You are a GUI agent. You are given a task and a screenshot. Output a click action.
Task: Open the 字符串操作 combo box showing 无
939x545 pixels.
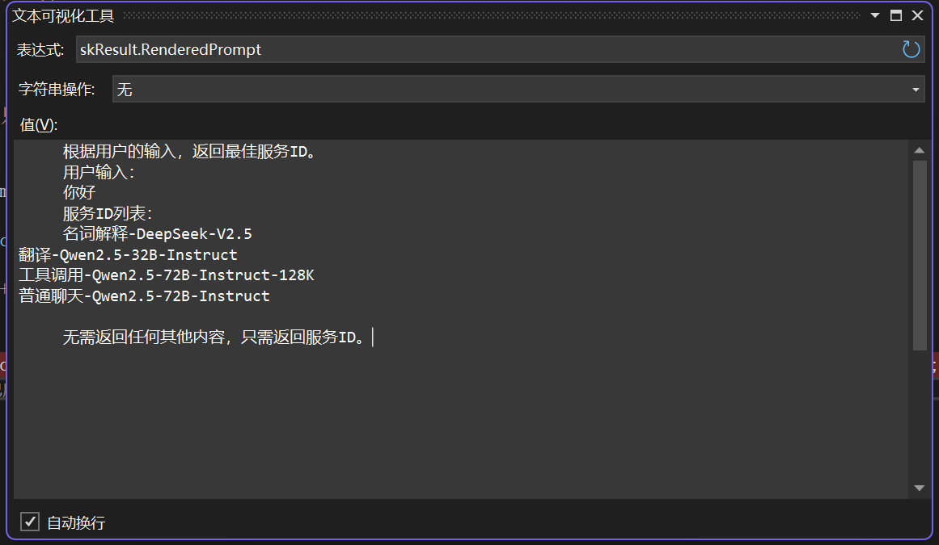point(510,90)
